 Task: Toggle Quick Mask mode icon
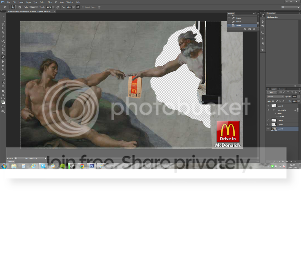[x=3, y=107]
